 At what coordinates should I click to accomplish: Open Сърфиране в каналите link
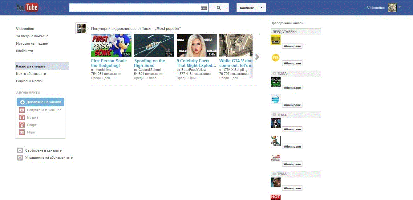pos(43,150)
